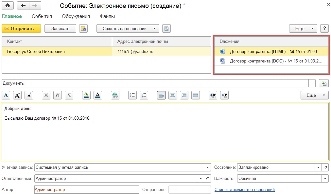331x194 pixels.
Task: Open the Состояние dropdown list
Action: [x=319, y=168]
